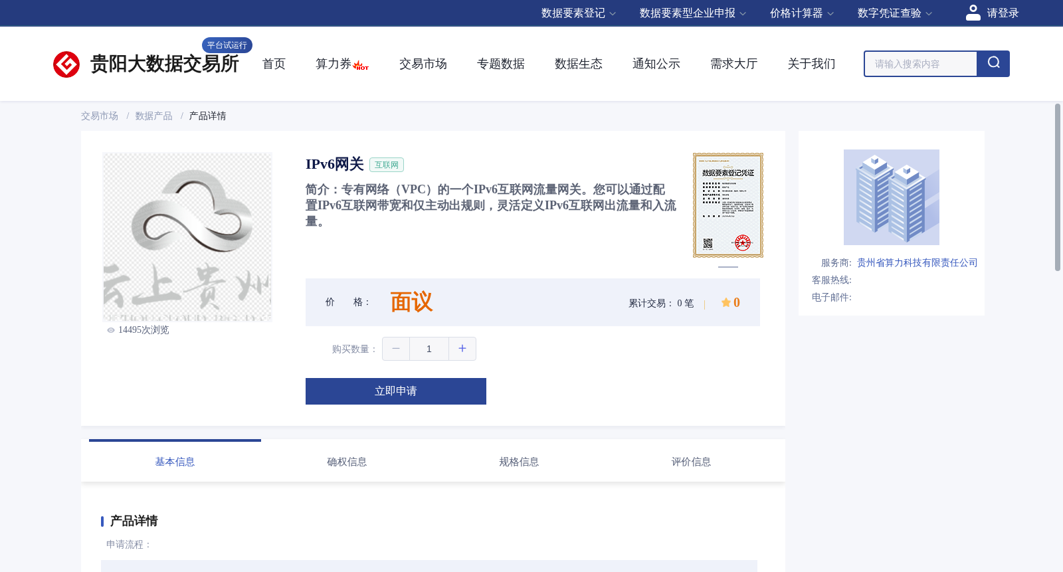Click the 简介 product description paragraph
Screen dimensions: 1063x572
[491, 206]
